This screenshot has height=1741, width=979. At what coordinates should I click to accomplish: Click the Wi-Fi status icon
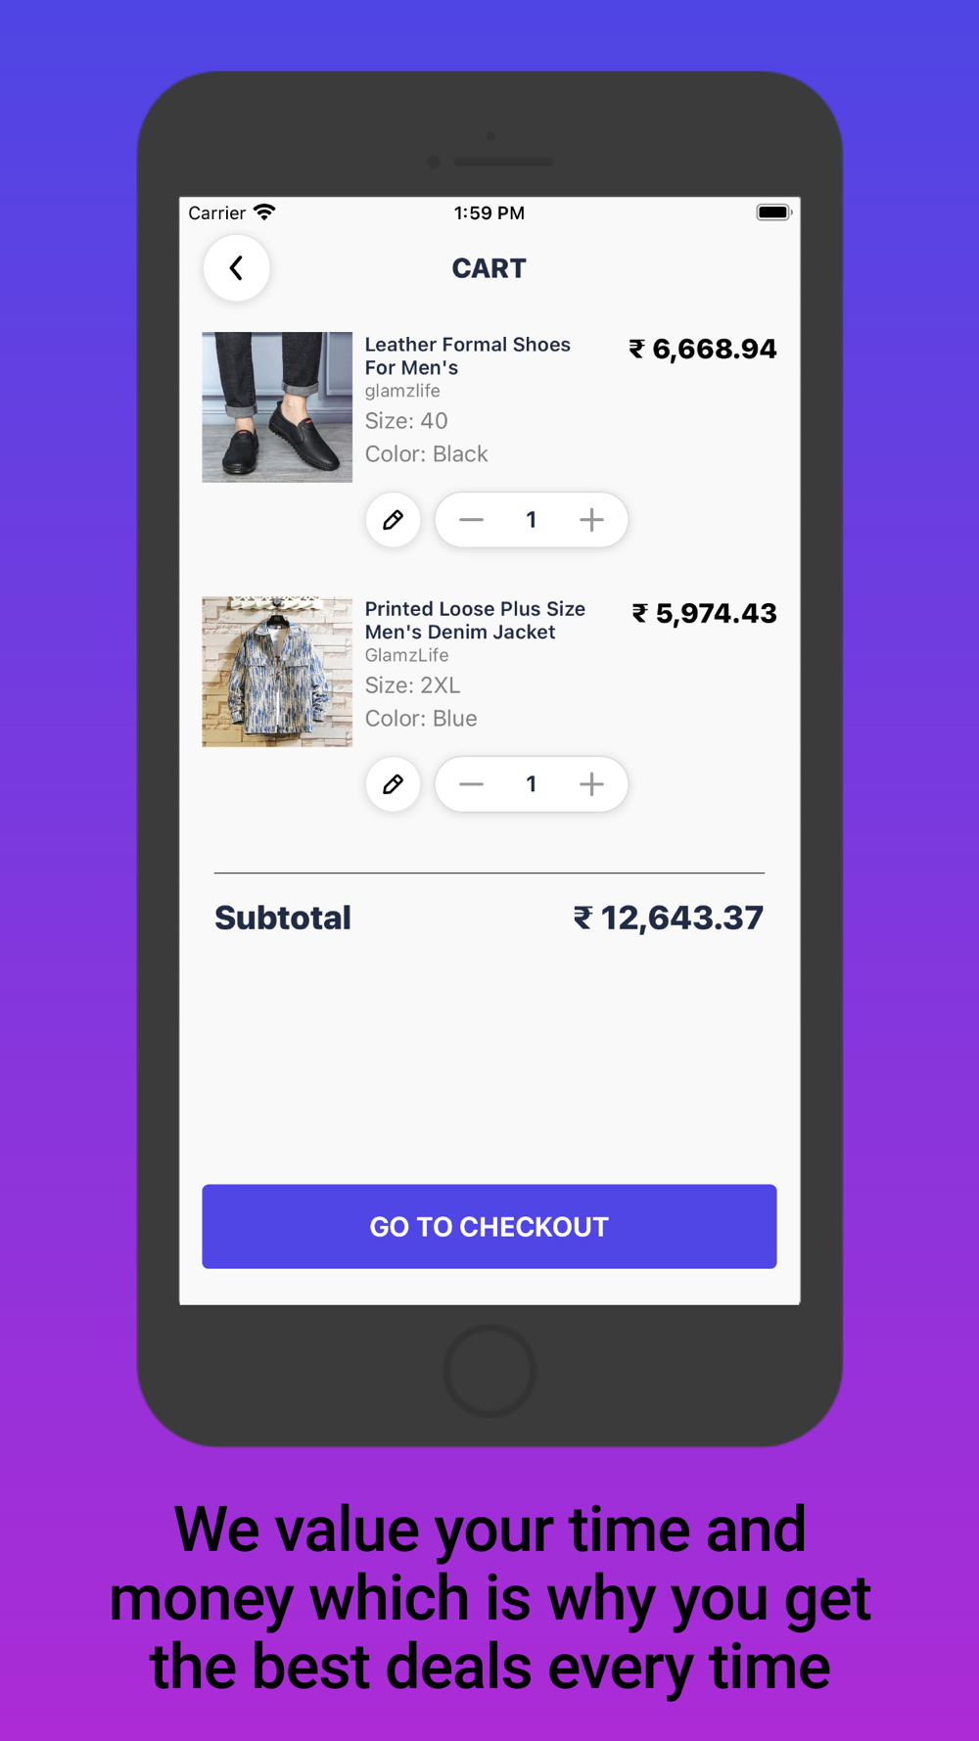click(x=264, y=212)
